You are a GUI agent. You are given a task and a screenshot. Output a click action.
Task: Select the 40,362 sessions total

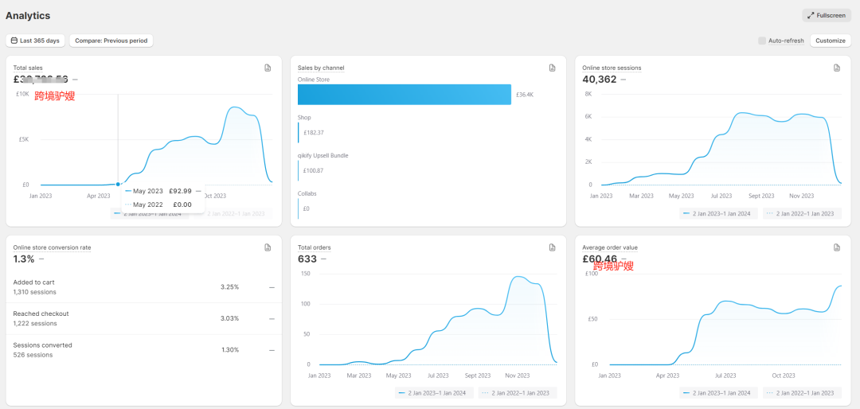(x=600, y=80)
